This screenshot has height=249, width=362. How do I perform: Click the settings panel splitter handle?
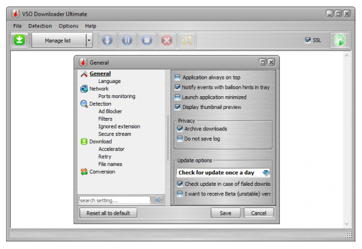[168, 138]
